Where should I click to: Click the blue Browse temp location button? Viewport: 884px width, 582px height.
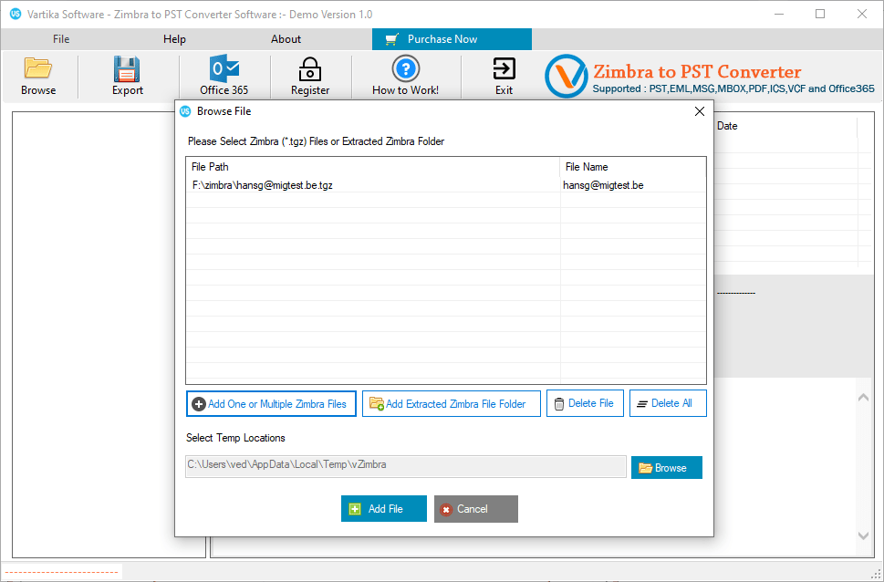[666, 468]
